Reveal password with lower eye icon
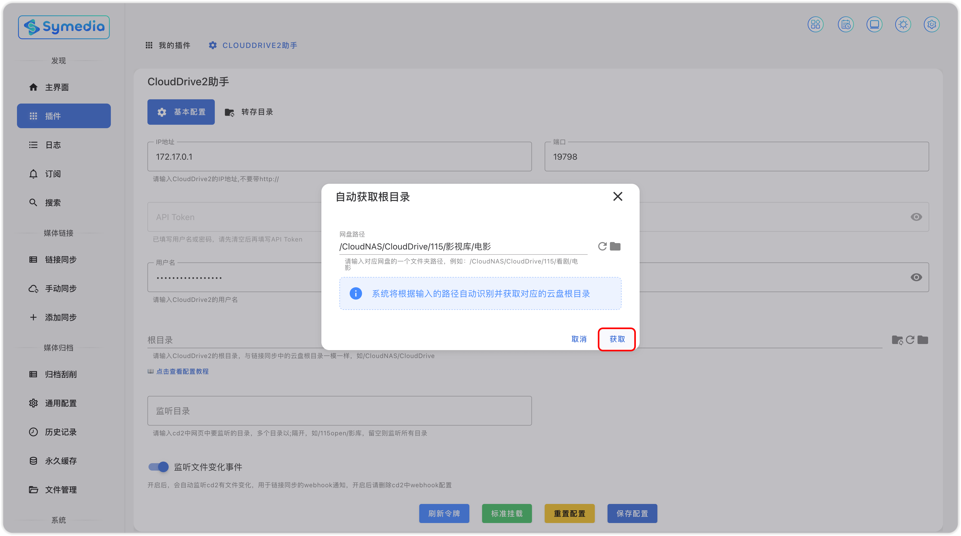Screen dimensions: 961x536 coord(916,277)
